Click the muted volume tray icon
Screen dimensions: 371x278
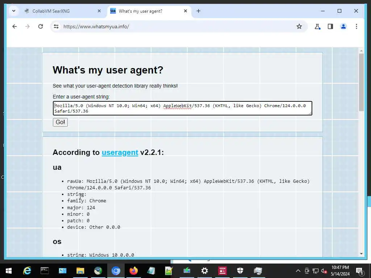point(324,271)
